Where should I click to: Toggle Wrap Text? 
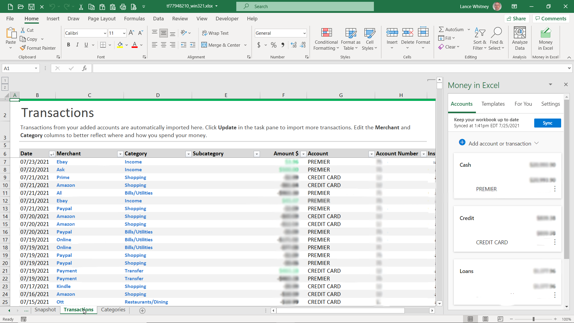point(215,33)
